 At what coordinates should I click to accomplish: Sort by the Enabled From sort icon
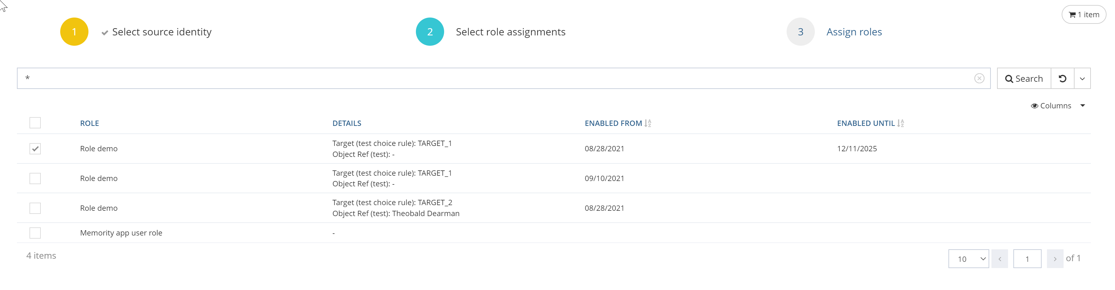click(x=648, y=123)
